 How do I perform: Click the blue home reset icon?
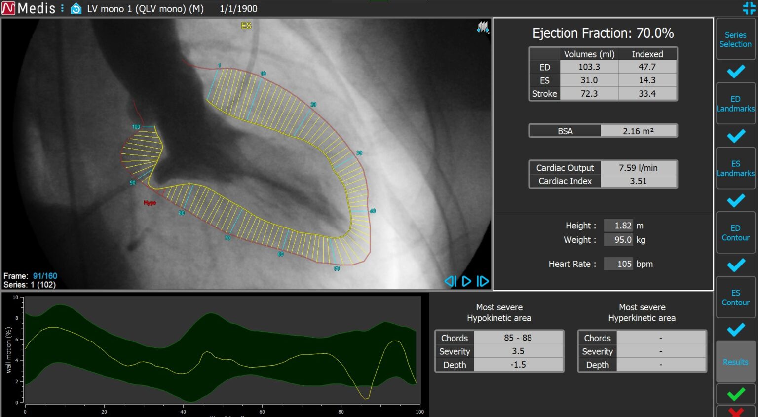(x=76, y=9)
